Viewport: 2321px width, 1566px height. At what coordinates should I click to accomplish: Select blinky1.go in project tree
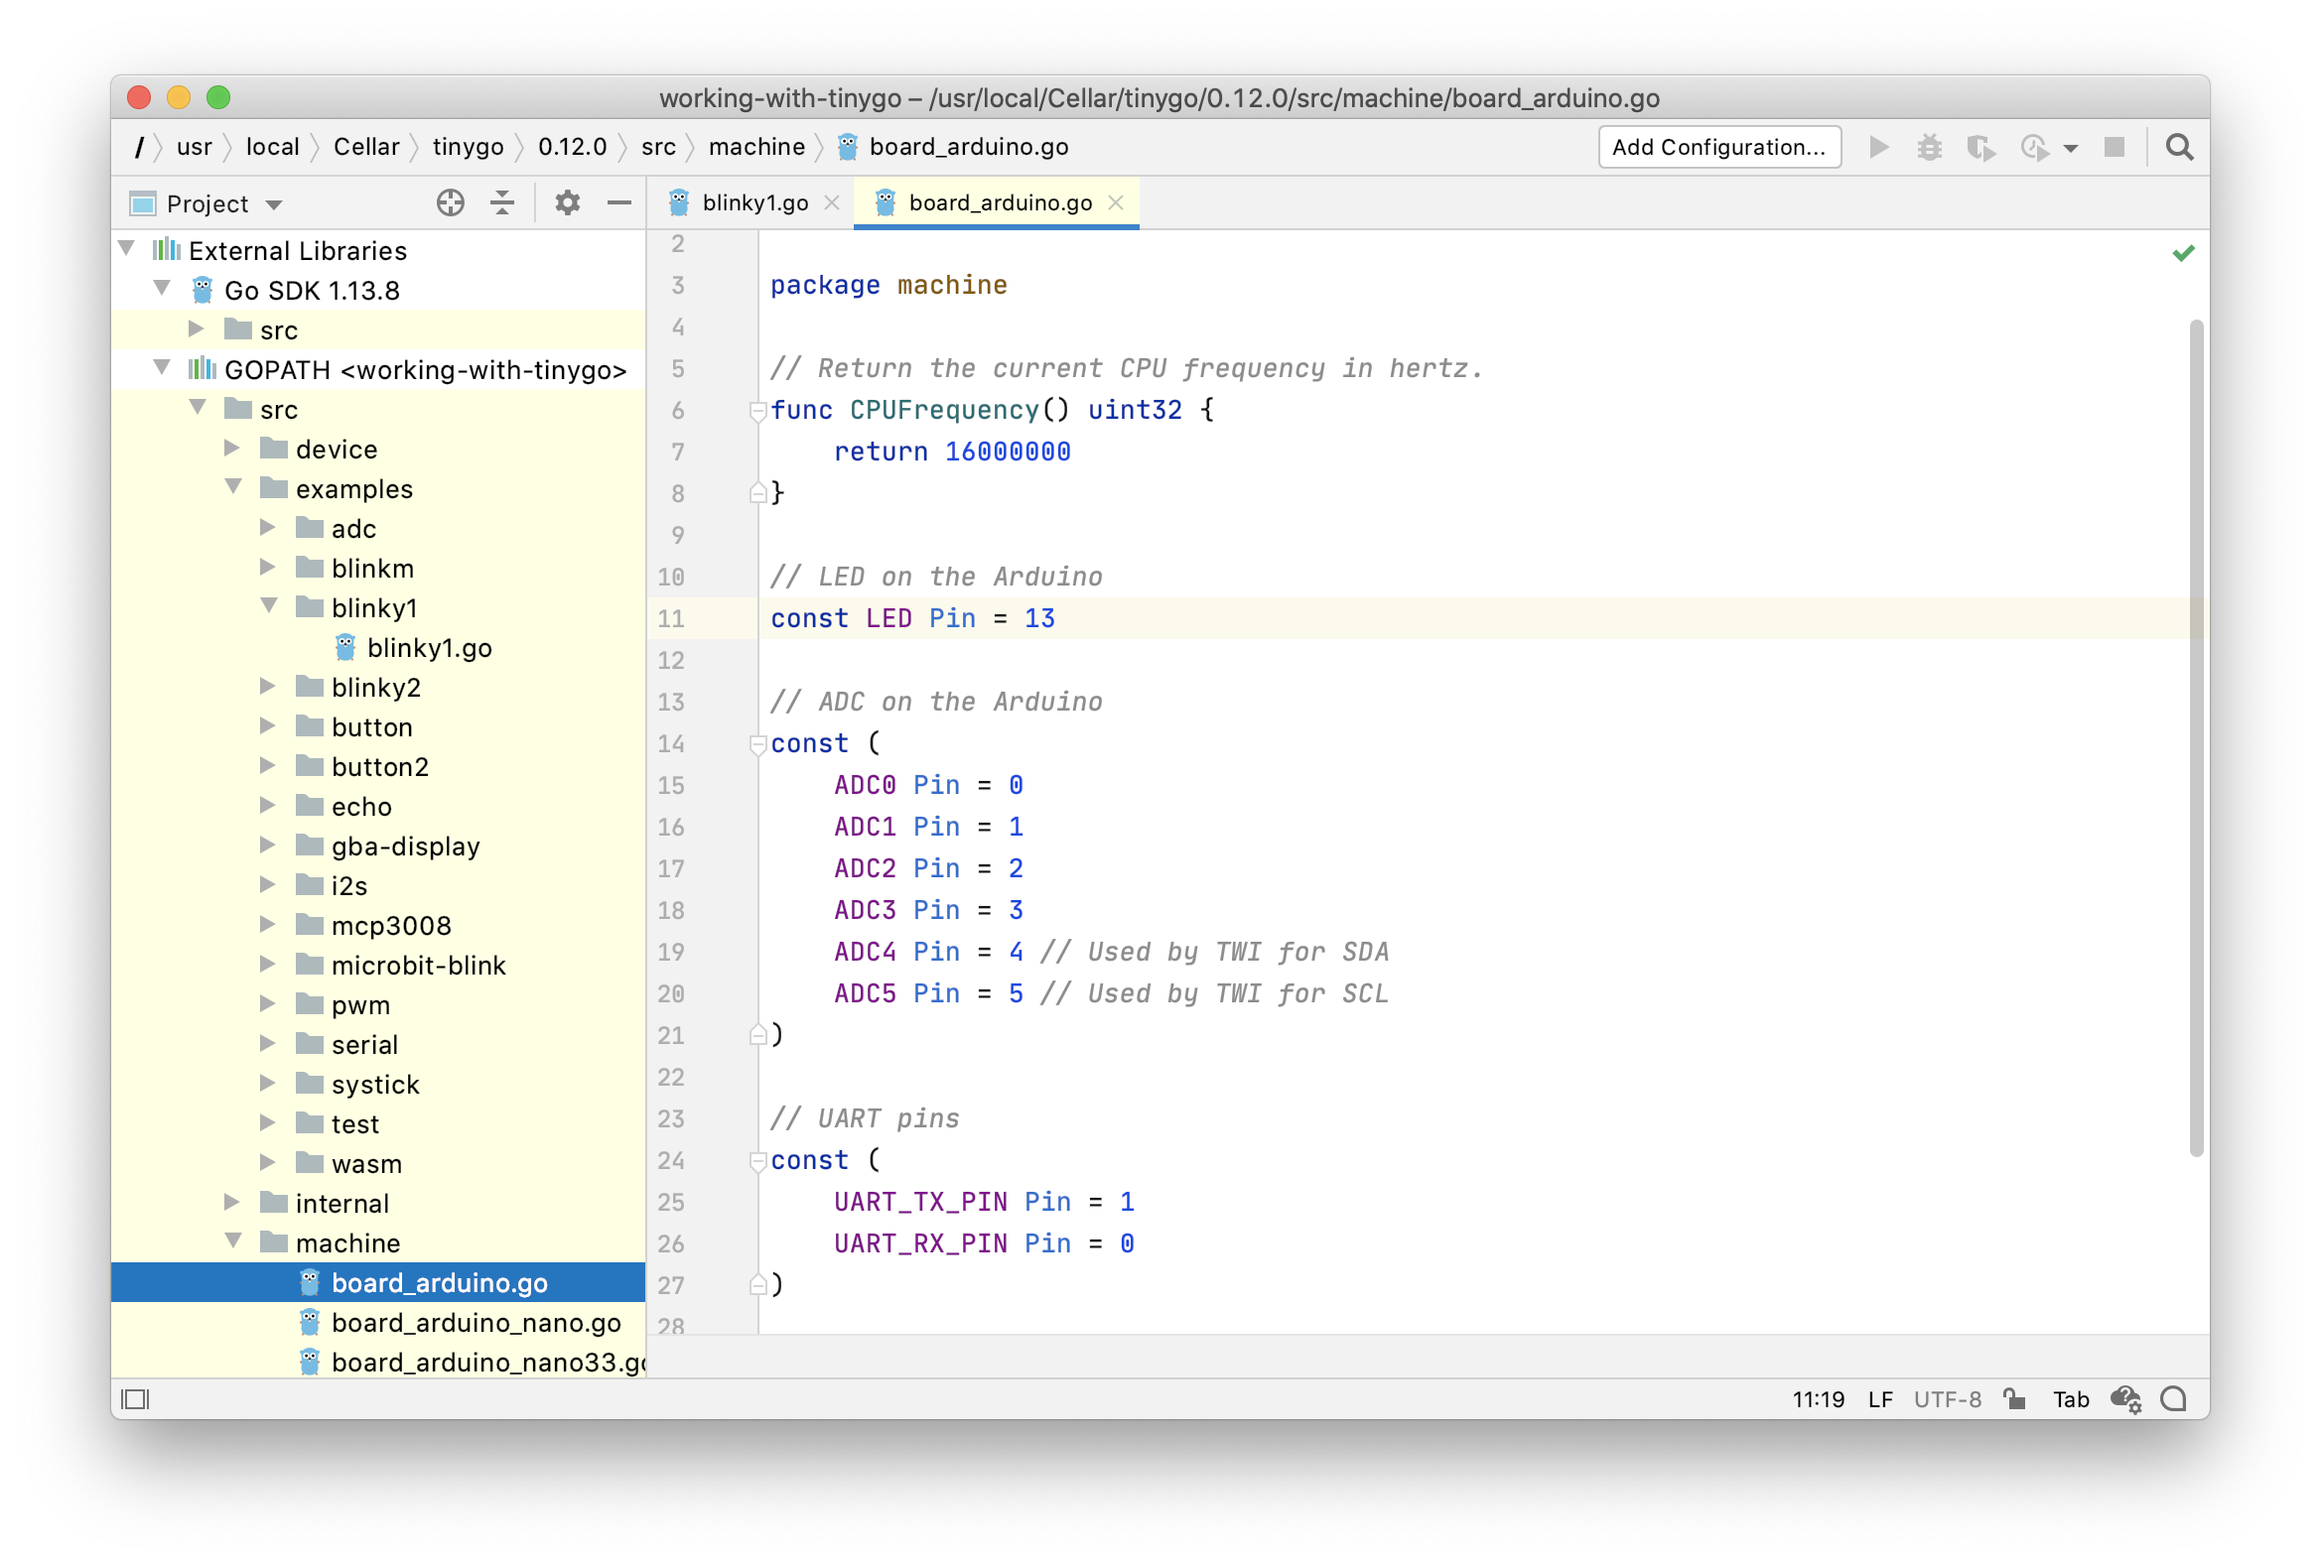pyautogui.click(x=429, y=648)
